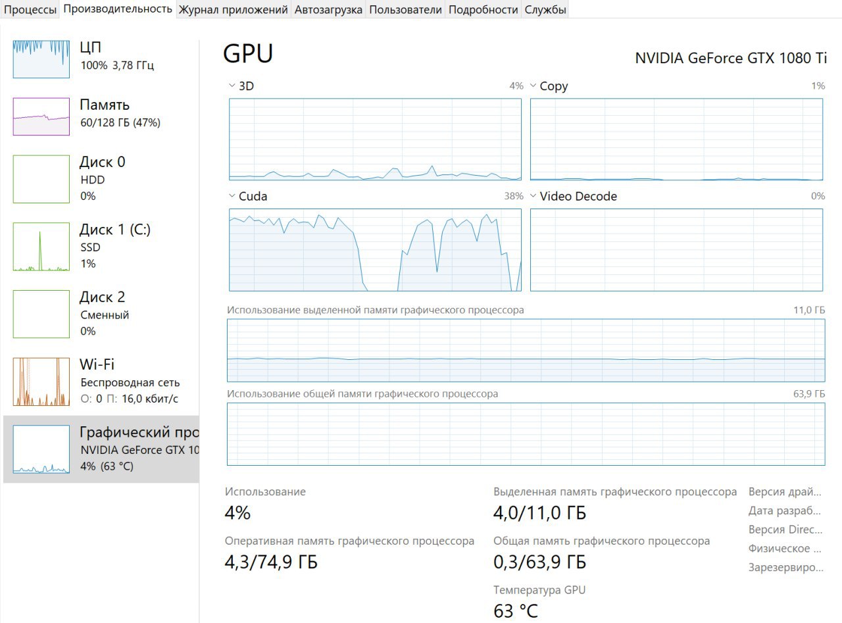Click the 3D engine usage graph
The height and width of the screenshot is (623, 842).
click(x=375, y=139)
